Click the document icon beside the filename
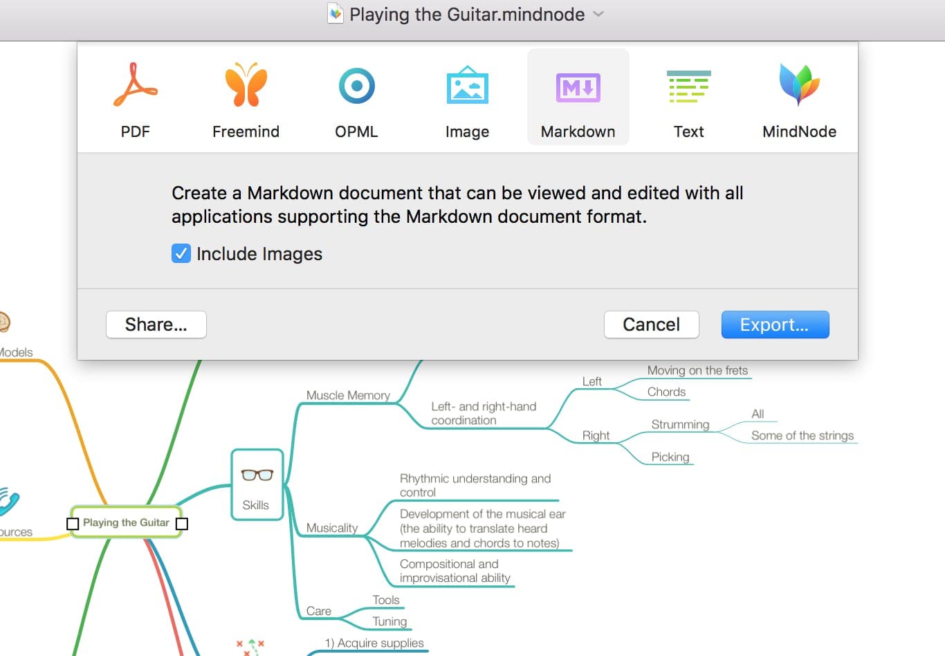The height and width of the screenshot is (656, 945). pos(335,13)
